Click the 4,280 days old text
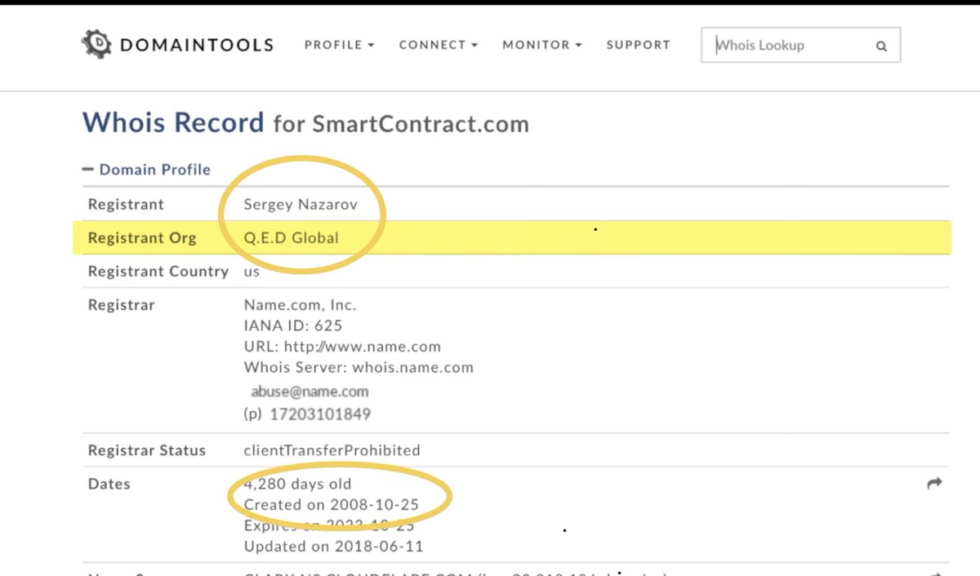Screen dimensions: 980x576 (297, 484)
